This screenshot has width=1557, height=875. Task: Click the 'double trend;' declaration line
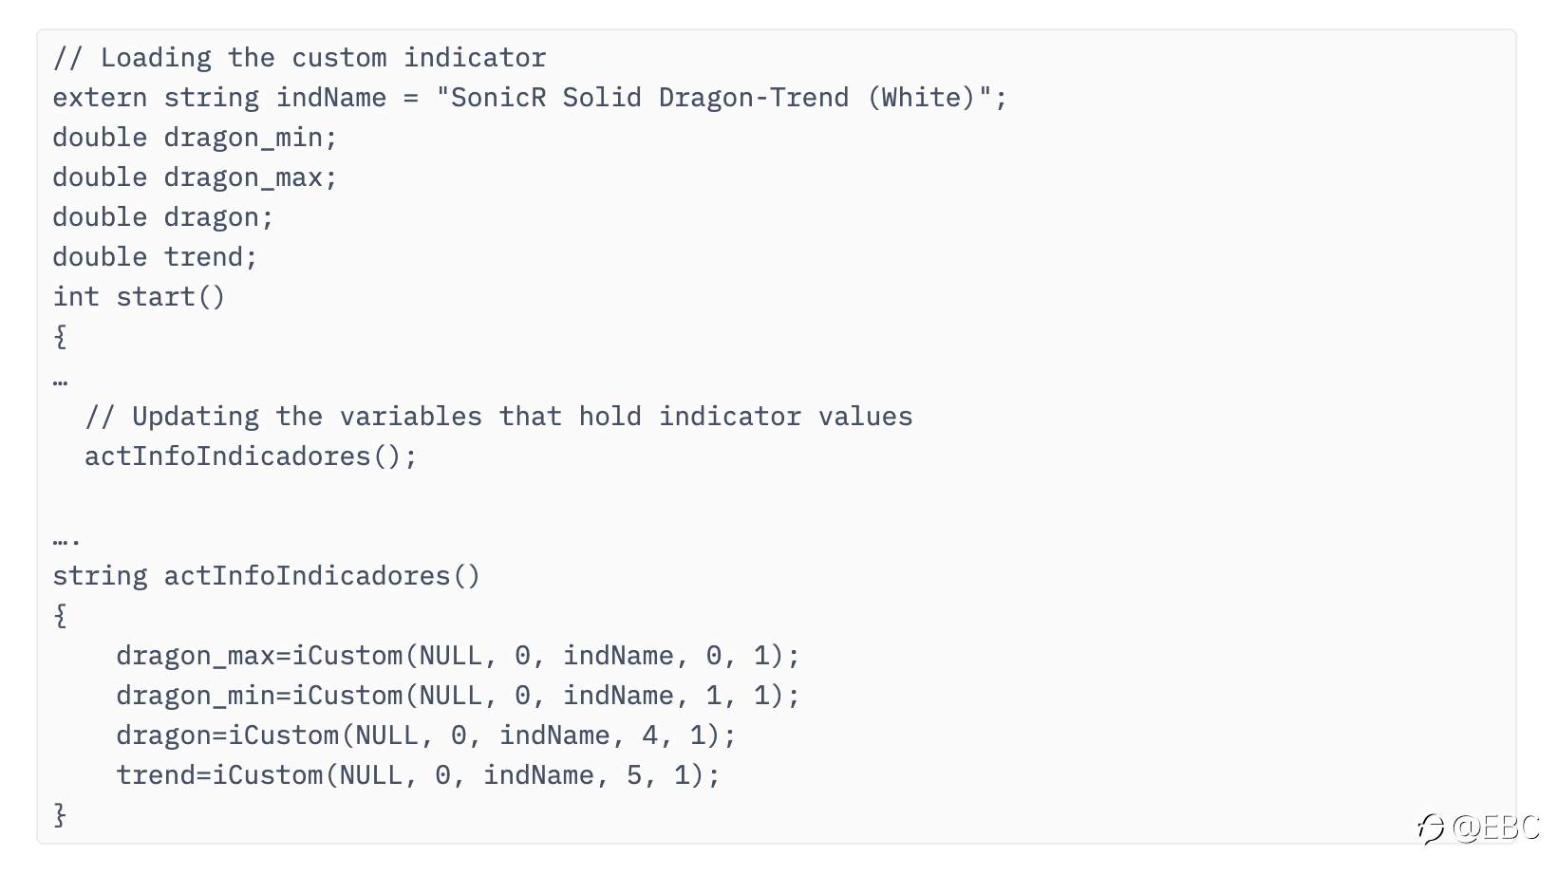click(155, 257)
